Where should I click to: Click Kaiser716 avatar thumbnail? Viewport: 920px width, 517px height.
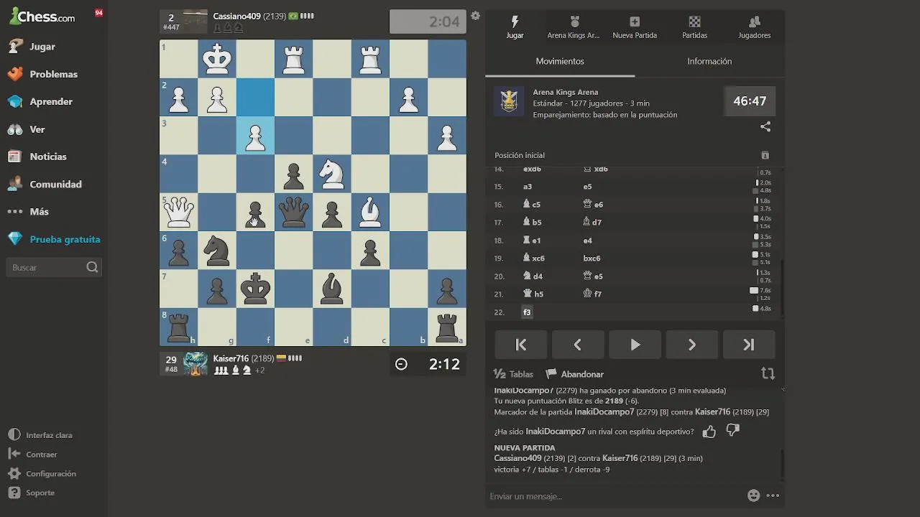click(195, 363)
